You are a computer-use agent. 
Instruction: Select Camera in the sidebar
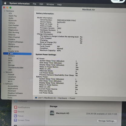pyautogui.click(x=12, y=23)
